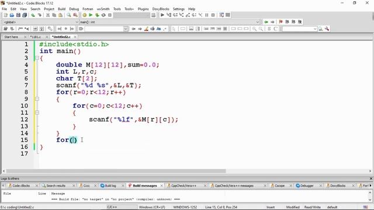This screenshot has height=210, width=374.
Task: Build project with yellow gear icon
Action: click(x=84, y=15)
